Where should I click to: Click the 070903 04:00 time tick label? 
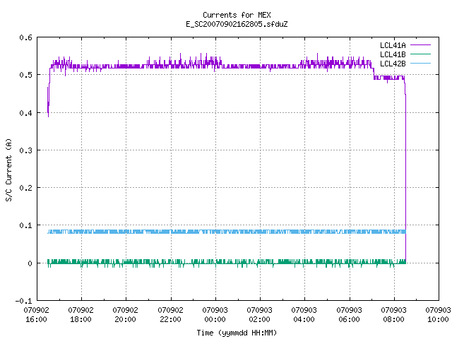click(304, 315)
